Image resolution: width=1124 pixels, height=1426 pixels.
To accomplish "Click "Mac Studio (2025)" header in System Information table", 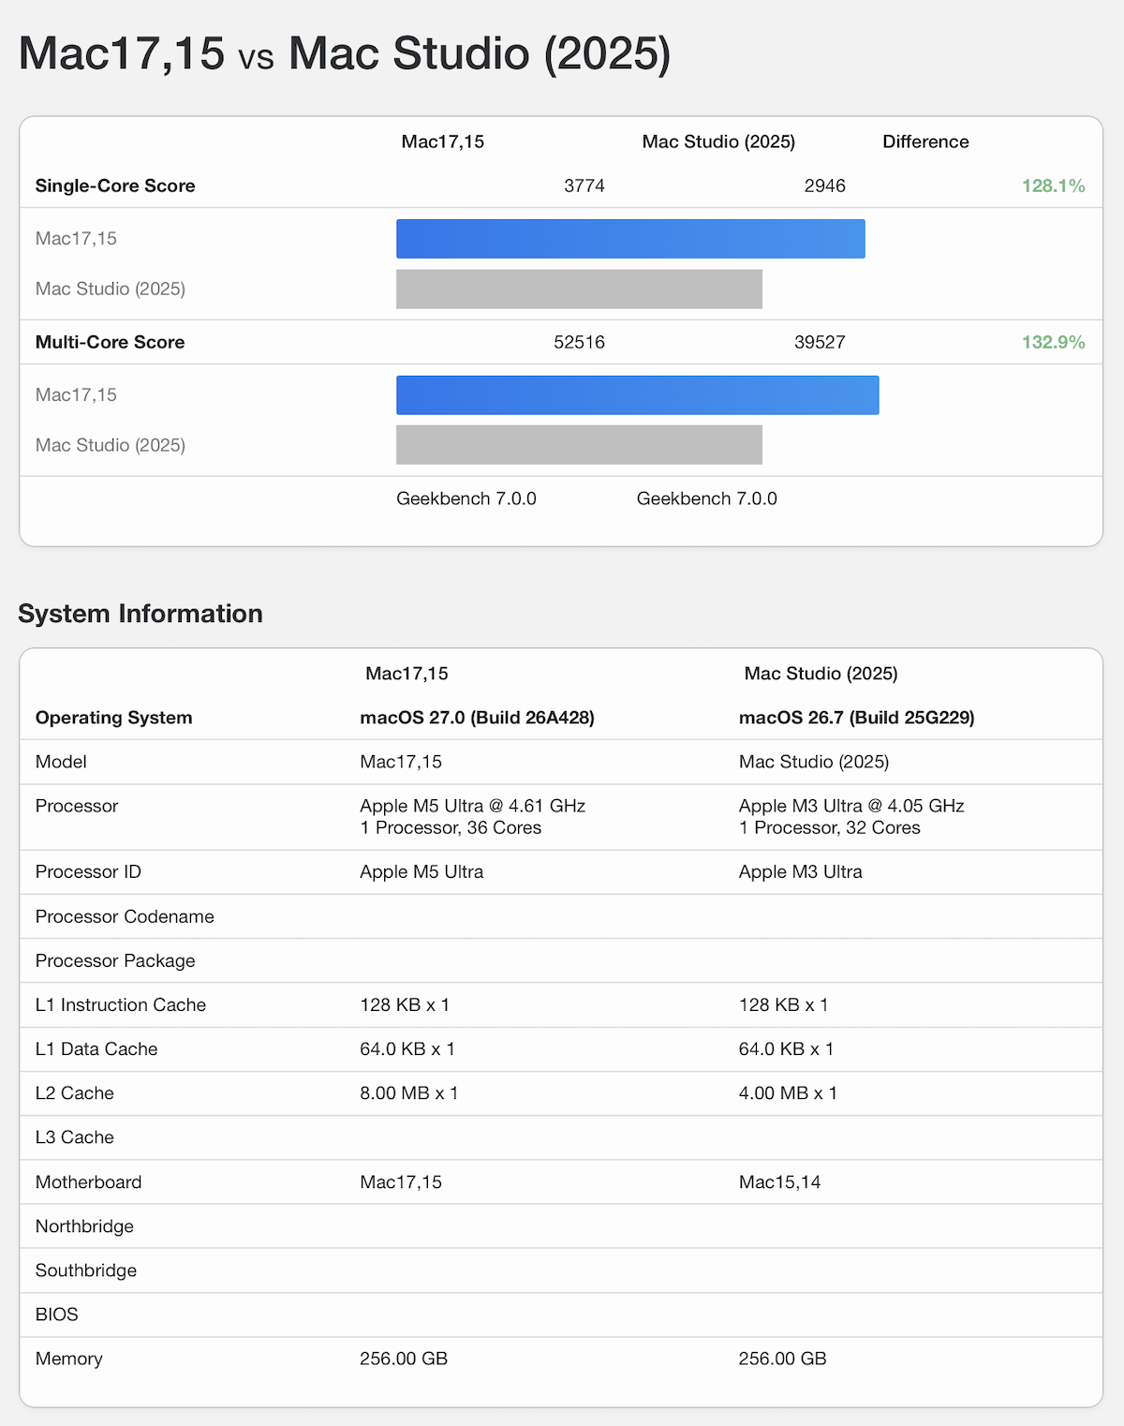I will click(x=821, y=673).
